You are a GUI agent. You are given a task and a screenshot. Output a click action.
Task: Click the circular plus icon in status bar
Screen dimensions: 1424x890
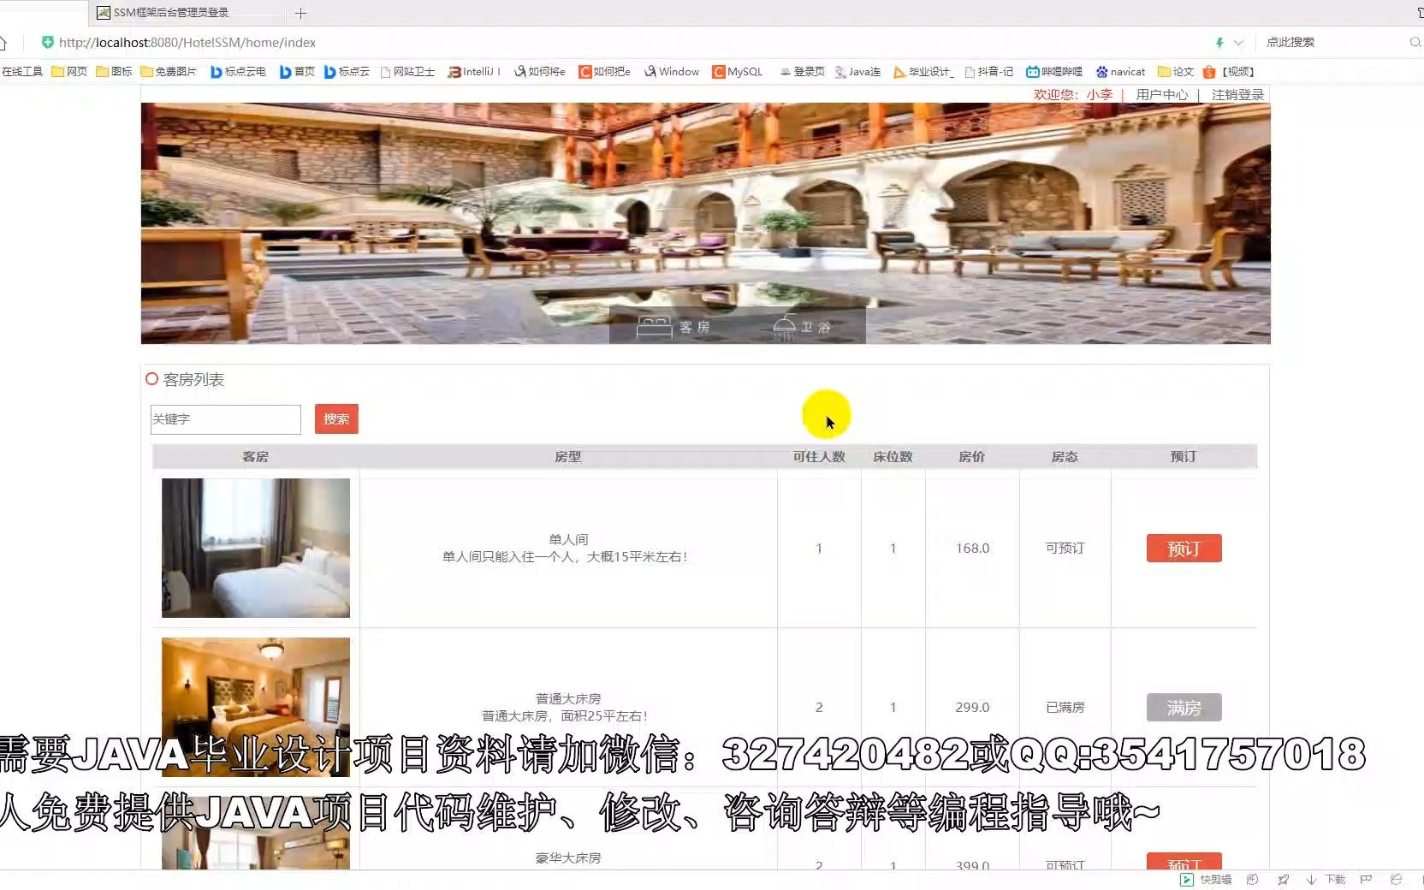(x=1252, y=880)
